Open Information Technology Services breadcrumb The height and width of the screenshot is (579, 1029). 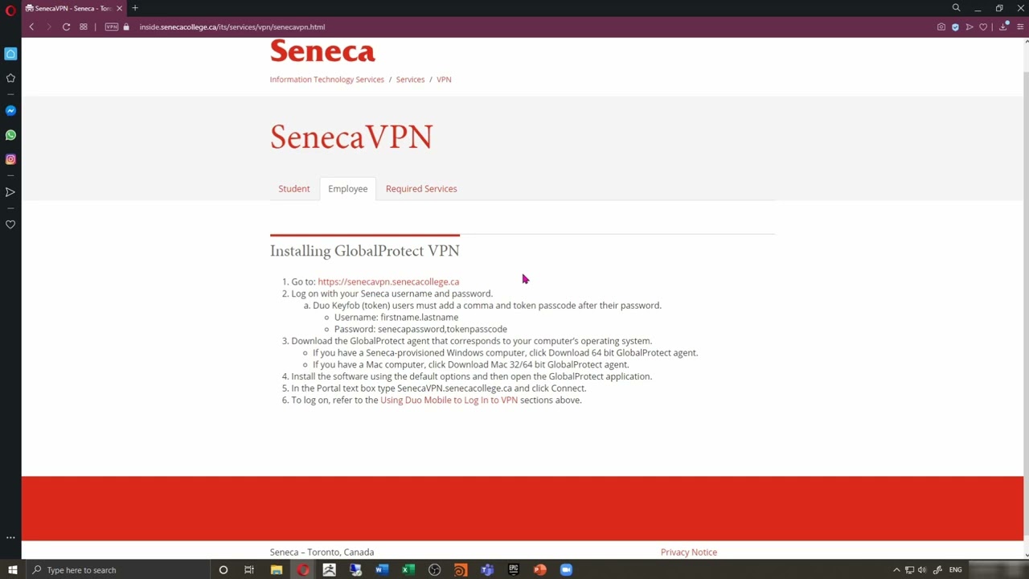click(326, 80)
